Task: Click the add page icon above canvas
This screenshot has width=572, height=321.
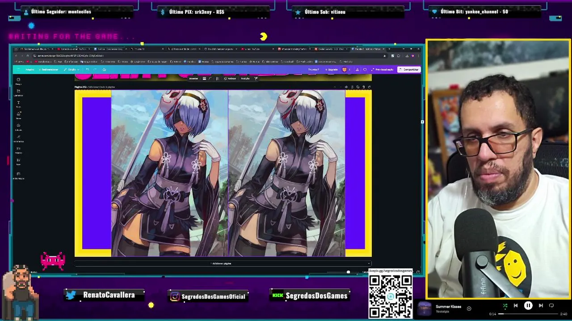Action: click(x=370, y=87)
